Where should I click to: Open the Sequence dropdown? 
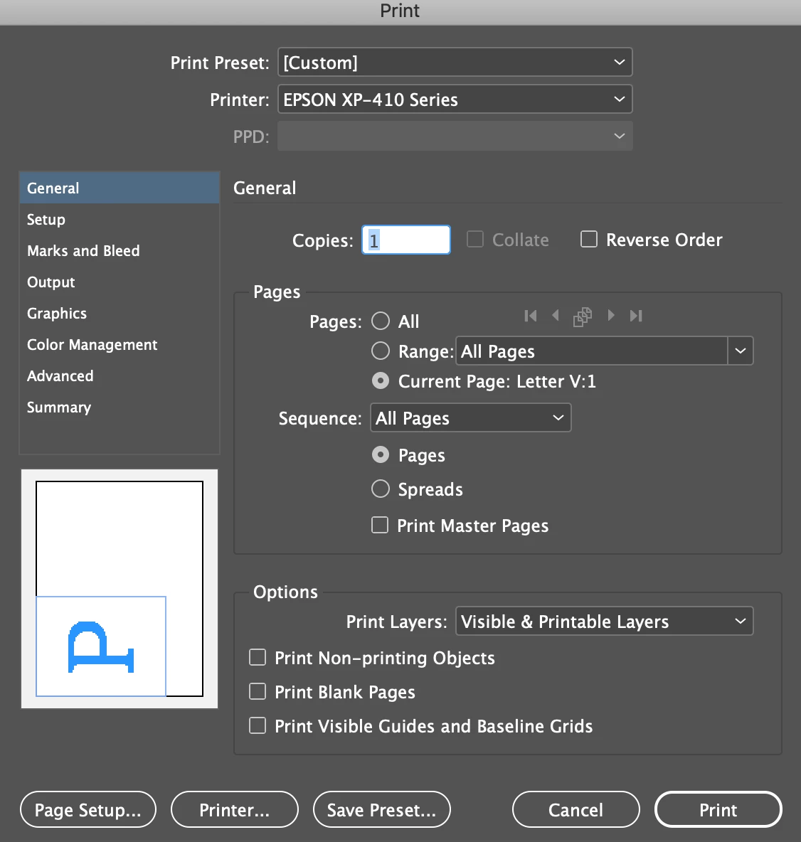tap(471, 417)
